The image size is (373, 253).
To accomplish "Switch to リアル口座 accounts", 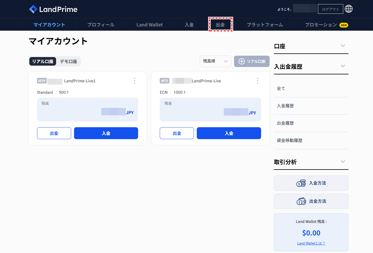I will tap(43, 61).
